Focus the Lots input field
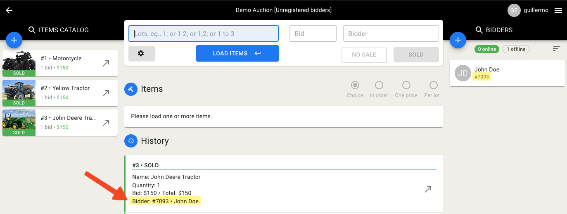Screen dimensions: 567x214 tap(204, 33)
